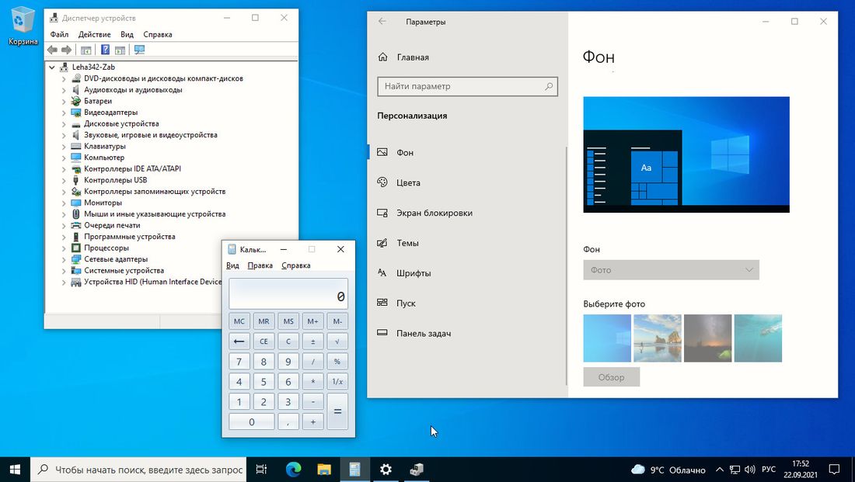The height and width of the screenshot is (482, 855).
Task: Click calculator backspace arrow button
Action: tap(239, 342)
